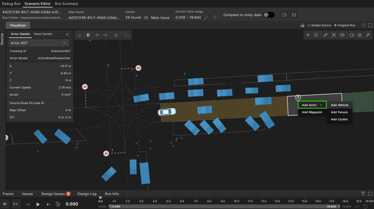Image resolution: width=374 pixels, height=209 pixels.
Task: Edit the extract time range pencil
Action: click(206, 18)
